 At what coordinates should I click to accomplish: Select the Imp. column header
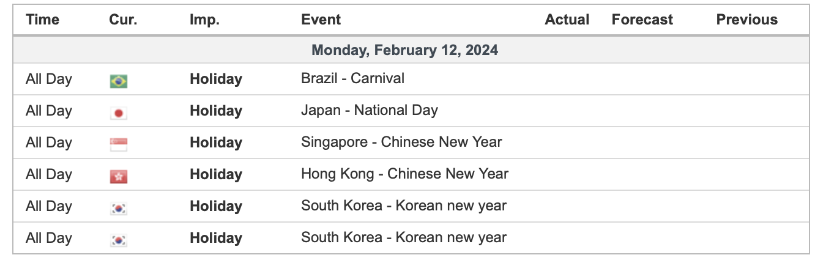tap(204, 20)
